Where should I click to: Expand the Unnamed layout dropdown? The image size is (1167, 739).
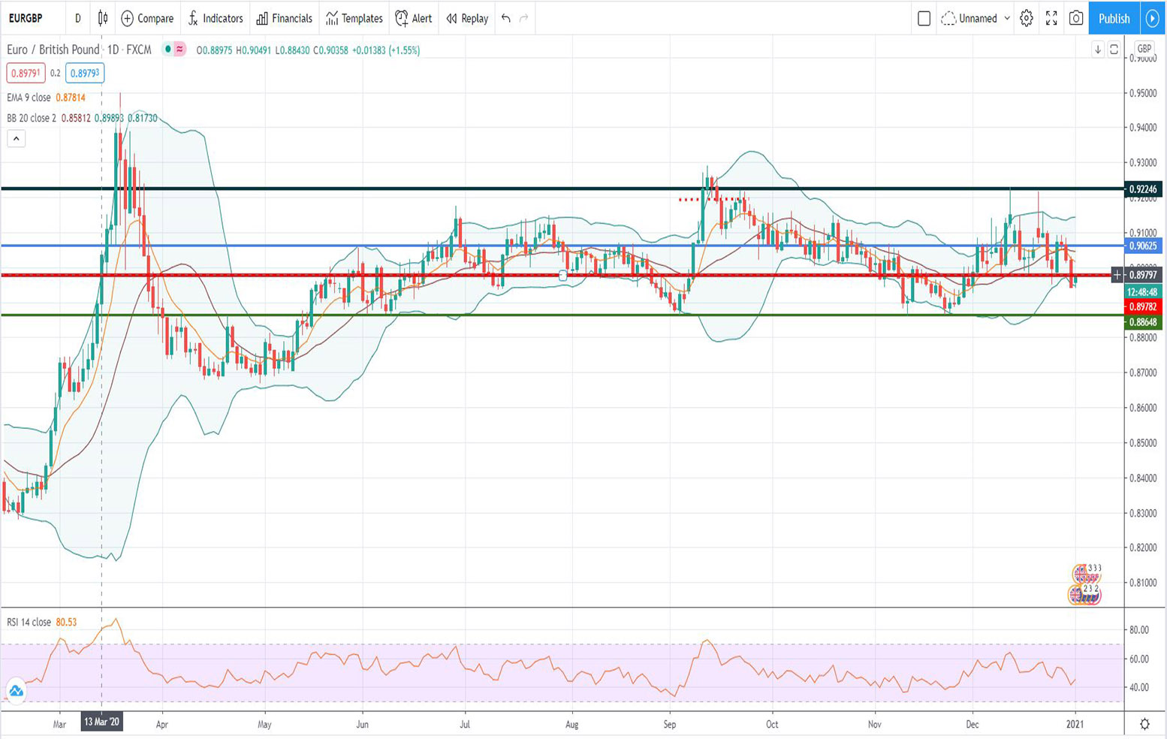click(x=1007, y=18)
